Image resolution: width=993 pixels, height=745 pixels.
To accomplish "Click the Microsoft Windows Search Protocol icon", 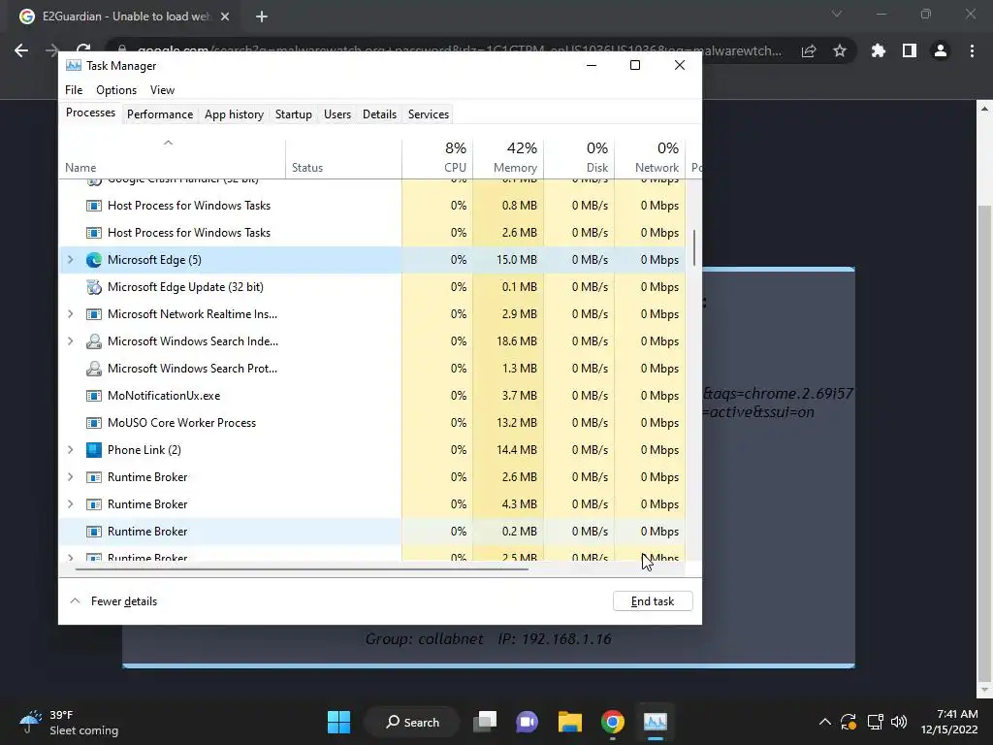I will coord(94,369).
